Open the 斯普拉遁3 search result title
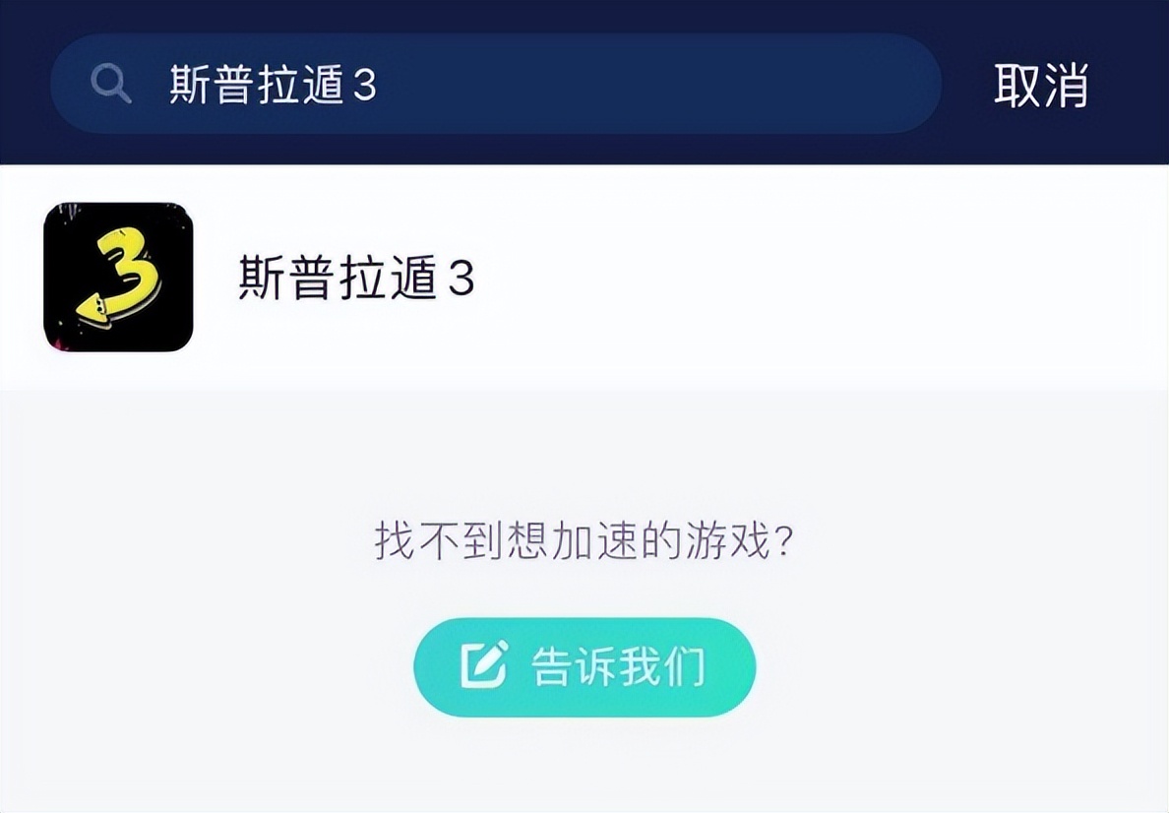The width and height of the screenshot is (1169, 813). (x=356, y=278)
